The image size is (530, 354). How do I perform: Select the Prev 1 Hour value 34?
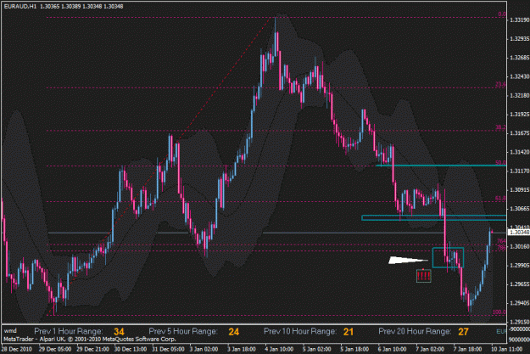[119, 332]
